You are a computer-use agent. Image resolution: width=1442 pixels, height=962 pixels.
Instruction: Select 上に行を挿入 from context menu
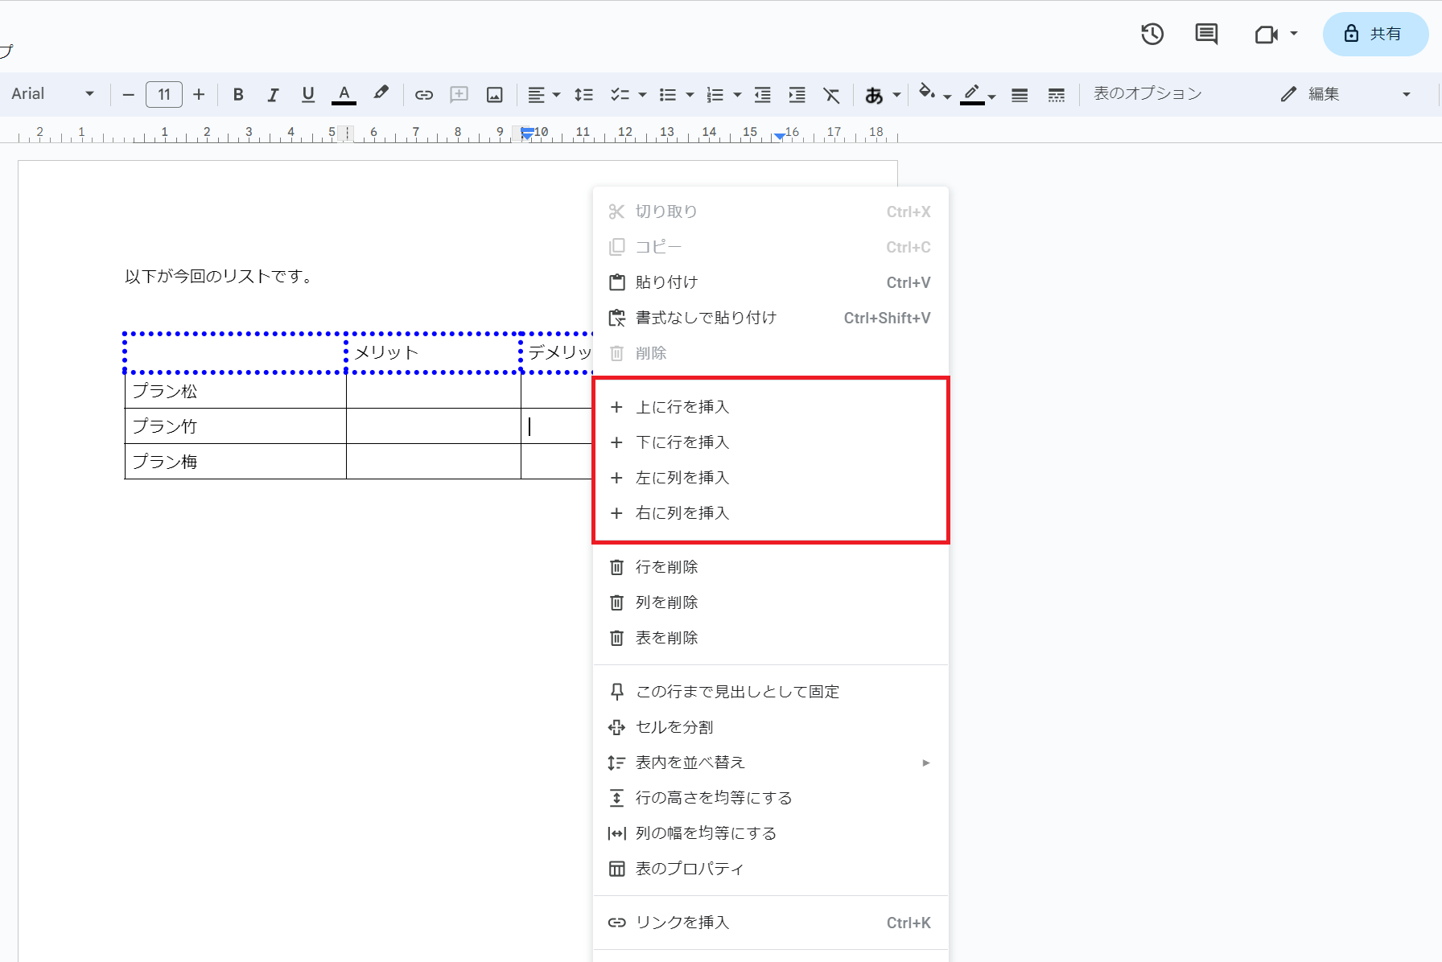click(x=682, y=407)
